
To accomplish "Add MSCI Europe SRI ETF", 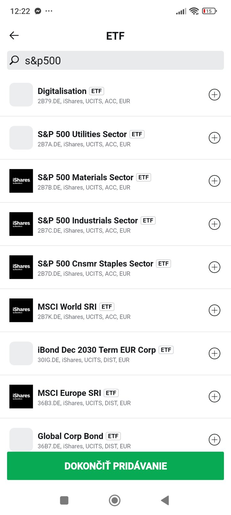I will tap(214, 397).
